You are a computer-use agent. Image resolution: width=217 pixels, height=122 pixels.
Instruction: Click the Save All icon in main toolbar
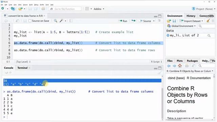36,9
